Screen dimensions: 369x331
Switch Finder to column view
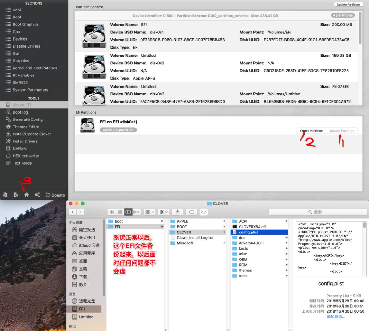(x=128, y=212)
